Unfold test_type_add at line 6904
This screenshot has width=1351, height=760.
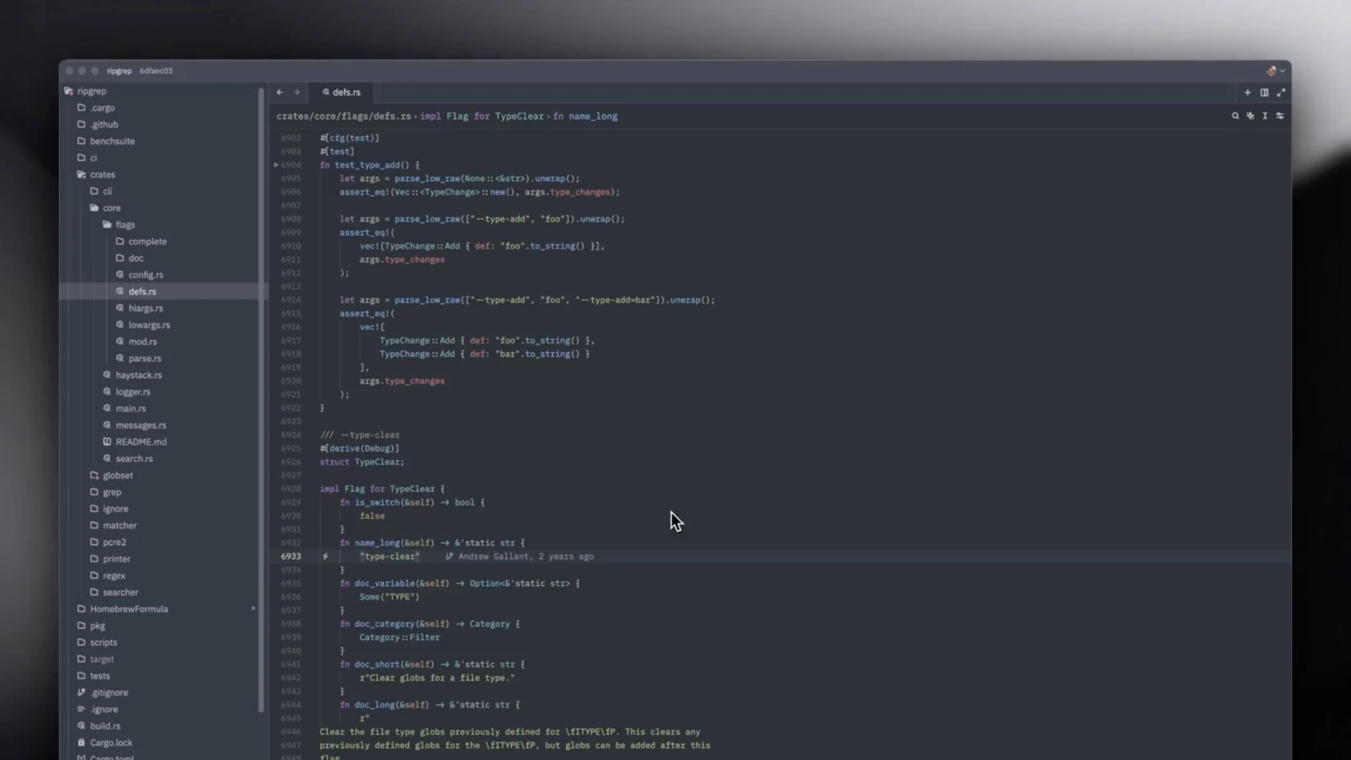[276, 165]
